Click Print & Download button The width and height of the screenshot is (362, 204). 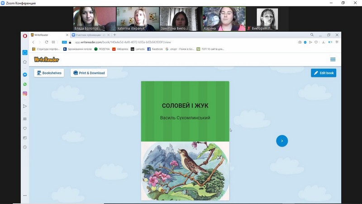pyautogui.click(x=89, y=73)
